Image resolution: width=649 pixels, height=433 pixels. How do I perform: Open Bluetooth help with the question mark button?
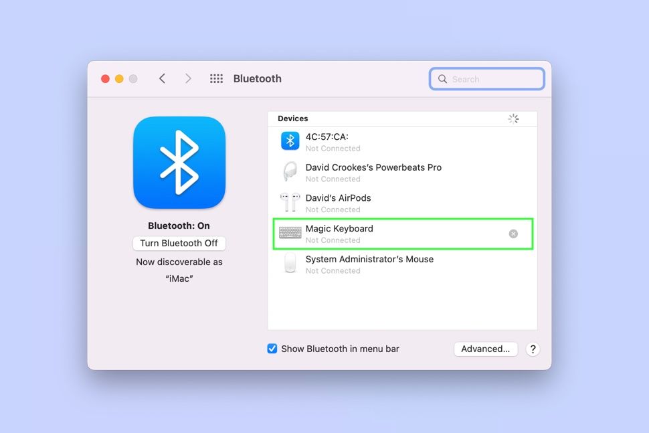click(x=533, y=349)
